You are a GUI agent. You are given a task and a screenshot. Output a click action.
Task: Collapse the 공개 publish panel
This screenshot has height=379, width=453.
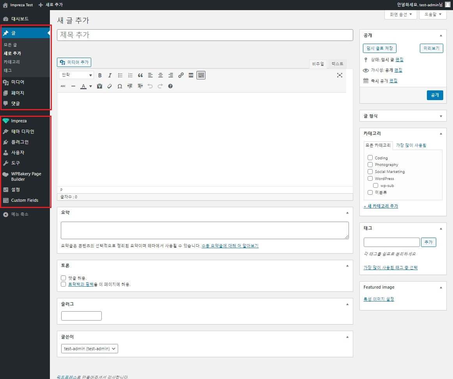click(441, 35)
